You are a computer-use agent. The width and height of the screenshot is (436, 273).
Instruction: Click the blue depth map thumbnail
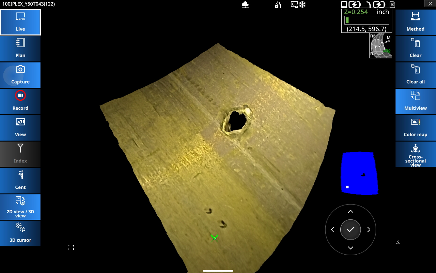tap(359, 173)
